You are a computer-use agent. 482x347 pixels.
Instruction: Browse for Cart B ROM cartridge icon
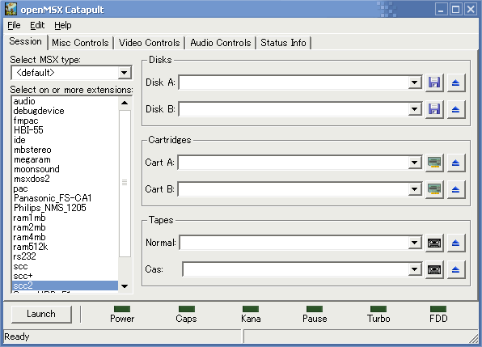pos(434,189)
